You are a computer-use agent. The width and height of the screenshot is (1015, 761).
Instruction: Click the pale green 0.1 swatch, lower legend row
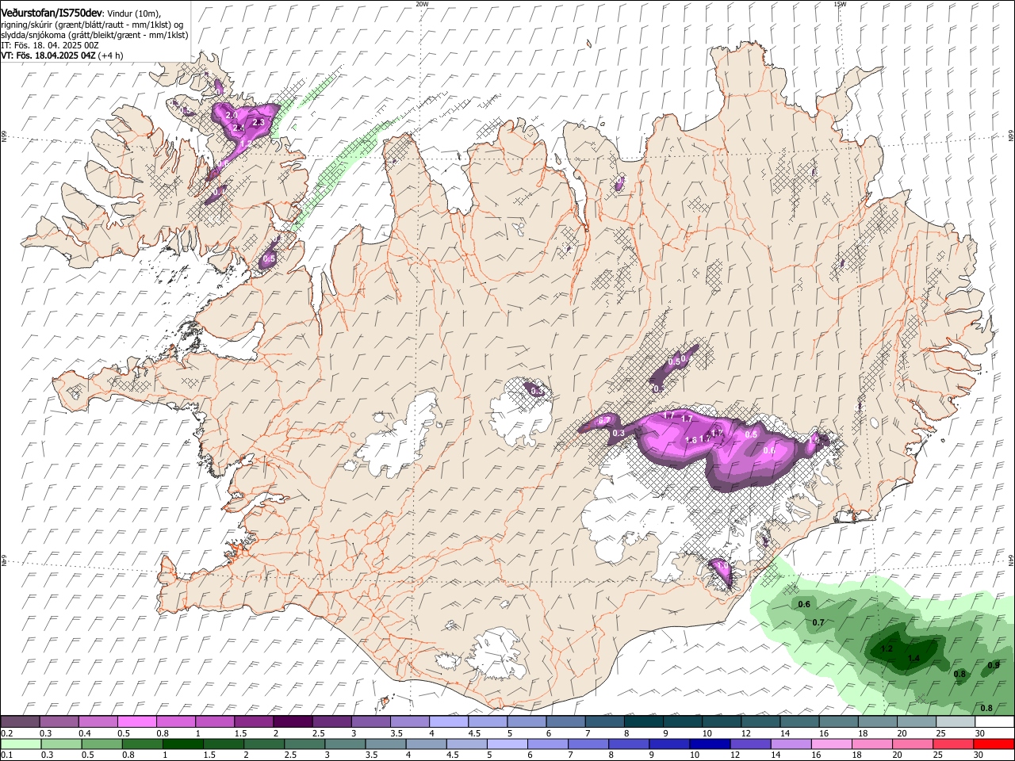[21, 744]
